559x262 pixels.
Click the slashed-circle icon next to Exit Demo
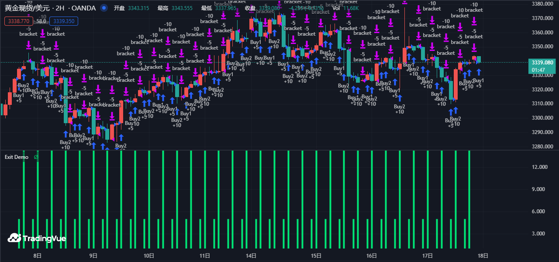36,157
